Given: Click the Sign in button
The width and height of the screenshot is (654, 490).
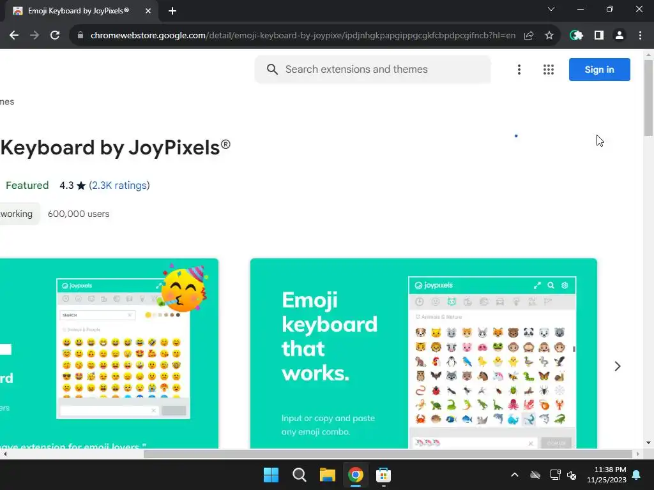Looking at the screenshot, I should pos(599,70).
